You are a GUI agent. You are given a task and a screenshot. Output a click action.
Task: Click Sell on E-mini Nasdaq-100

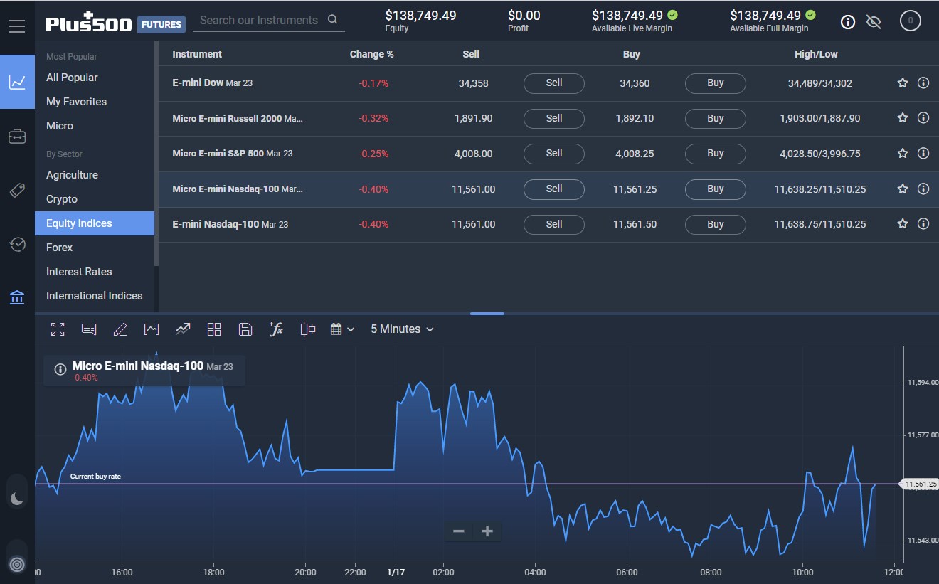click(x=553, y=224)
